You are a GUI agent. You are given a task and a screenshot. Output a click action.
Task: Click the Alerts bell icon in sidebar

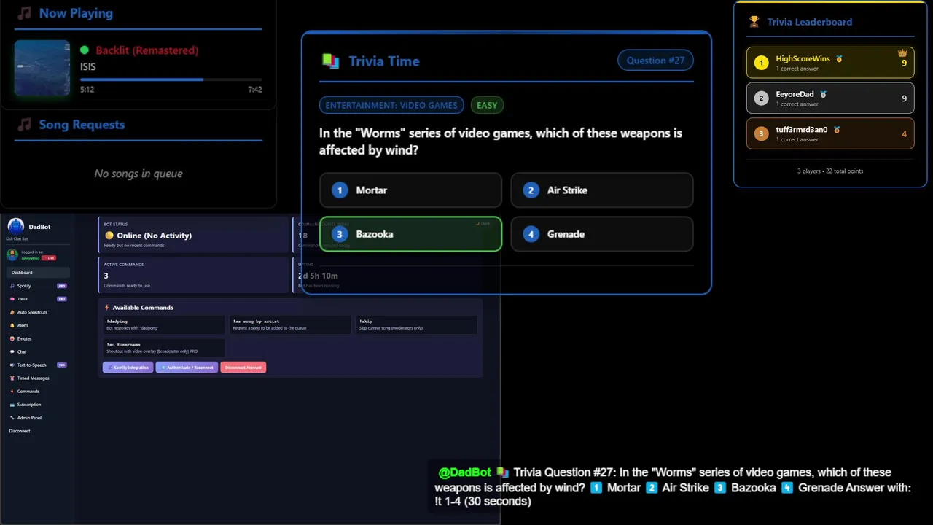(x=12, y=325)
